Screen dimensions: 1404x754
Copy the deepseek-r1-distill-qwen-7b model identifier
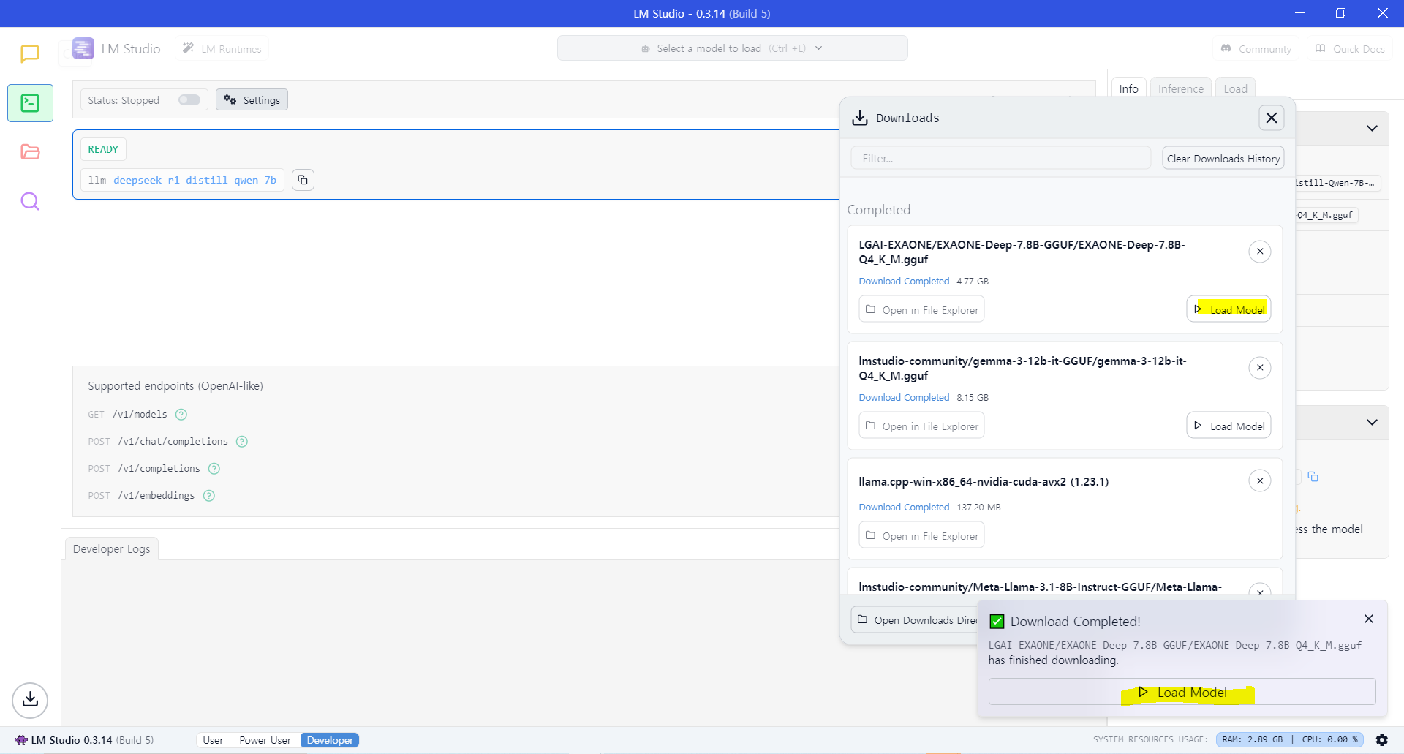(x=303, y=180)
